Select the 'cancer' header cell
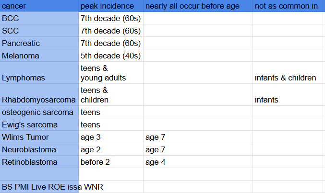Image resolution: width=325 pixels, height=193 pixels. [39, 6]
